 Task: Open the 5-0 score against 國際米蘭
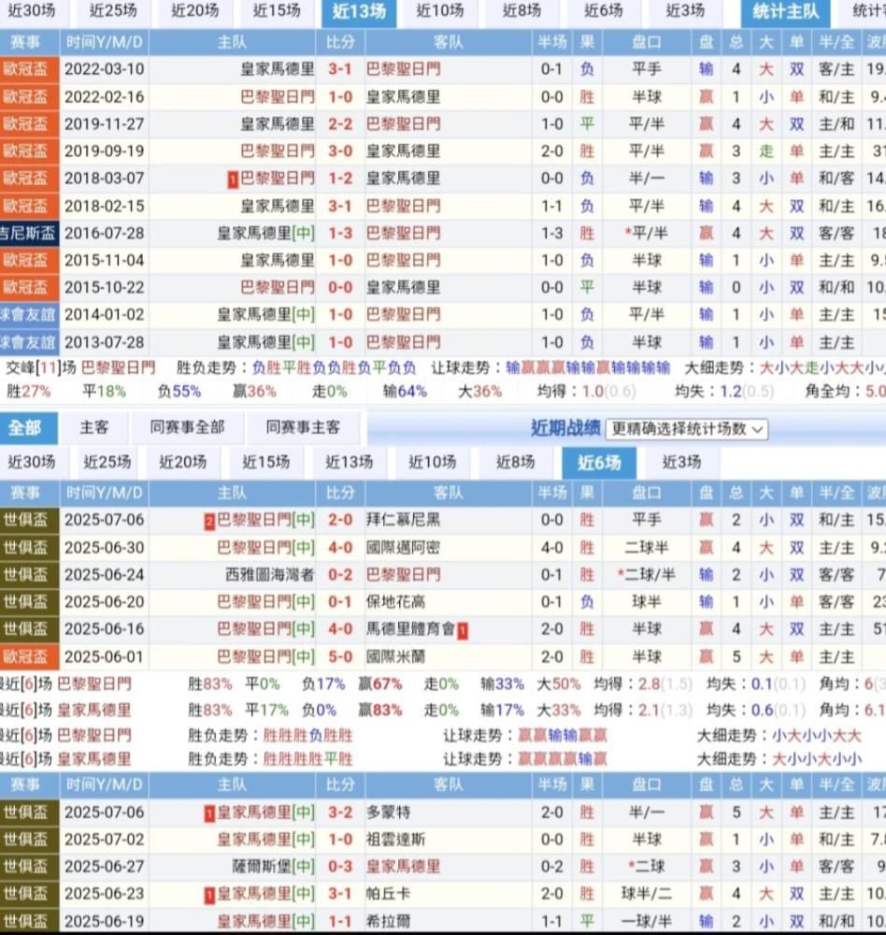(340, 657)
